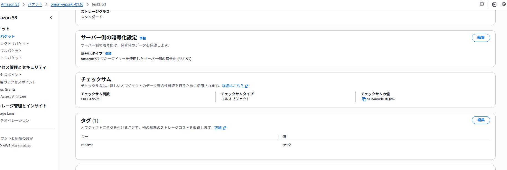Click the 9DbAwPKLKQw= checksum value text
Viewport: 507px width, 170px height.
tap(381, 99)
